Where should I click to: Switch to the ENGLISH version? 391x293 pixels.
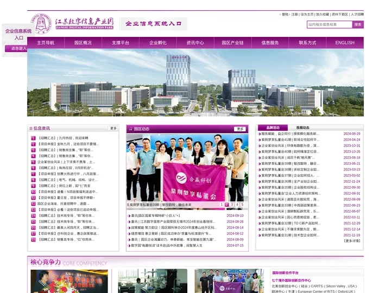345,43
